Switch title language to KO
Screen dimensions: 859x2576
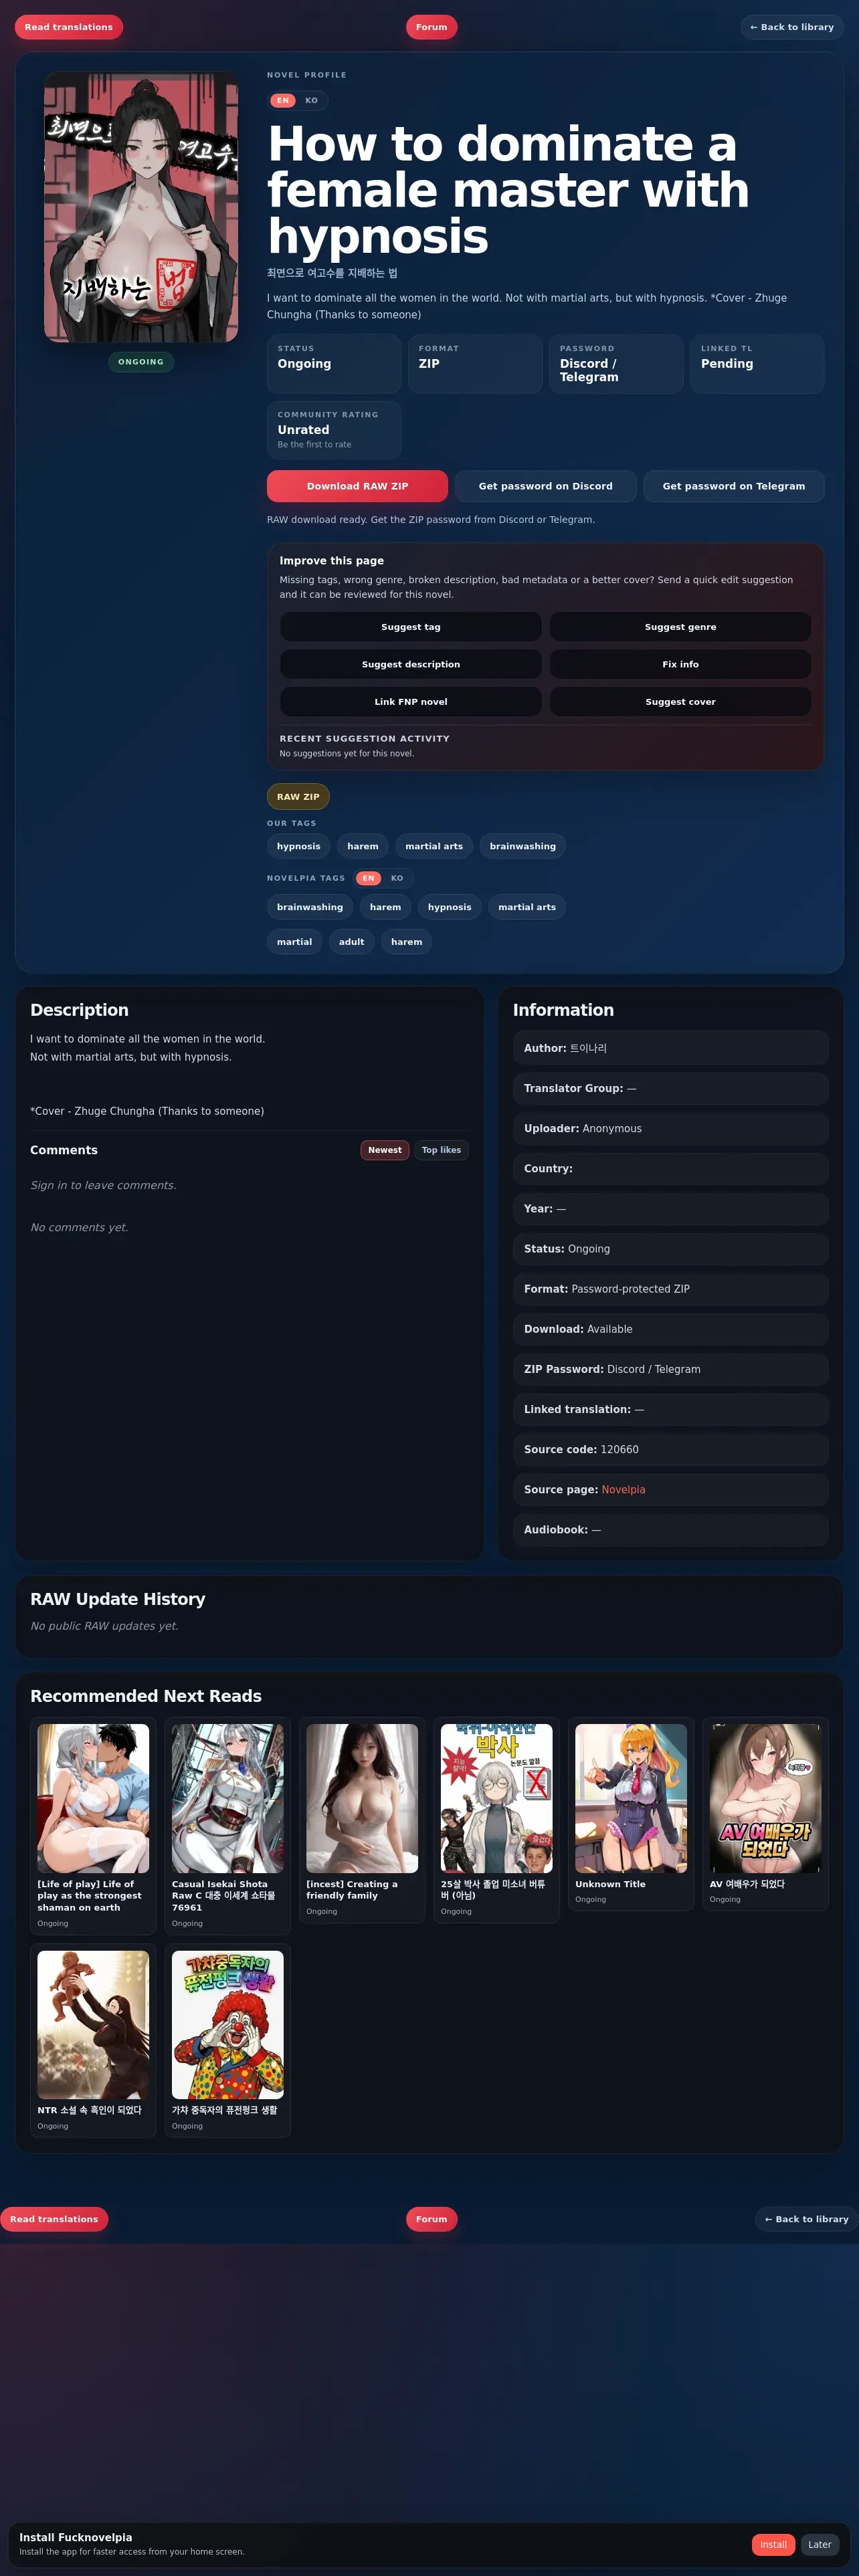tap(311, 100)
